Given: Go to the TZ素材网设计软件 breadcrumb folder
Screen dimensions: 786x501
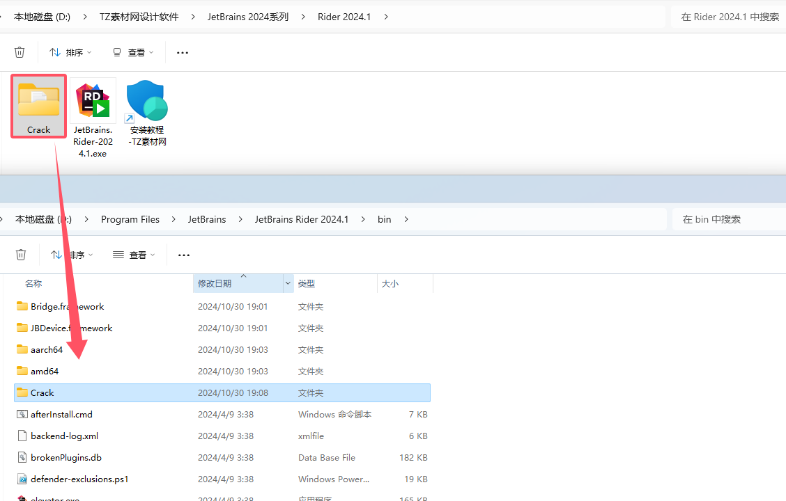Looking at the screenshot, I should tap(139, 17).
